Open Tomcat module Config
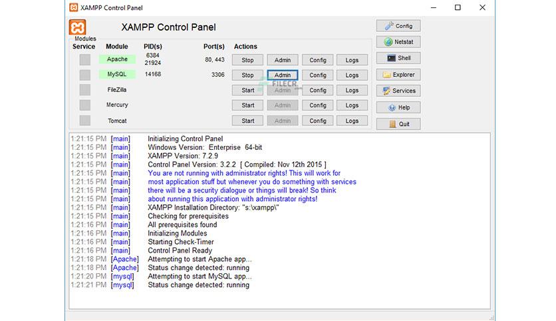Image resolution: width=556 pixels, height=321 pixels. (x=317, y=121)
